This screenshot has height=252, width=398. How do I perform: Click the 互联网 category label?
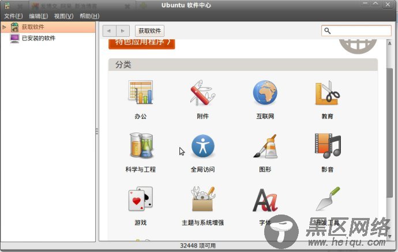(265, 116)
